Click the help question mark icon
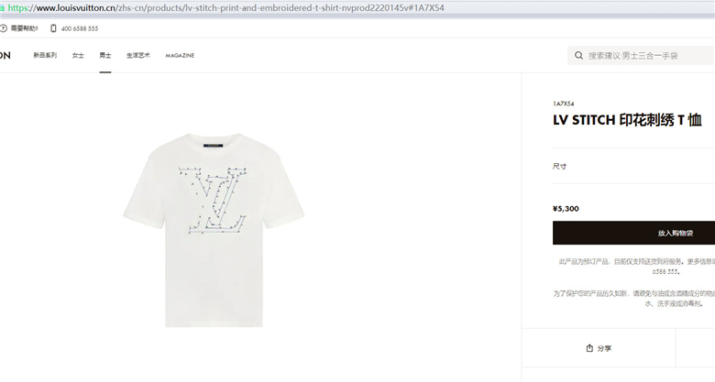Image resolution: width=715 pixels, height=382 pixels. pos(3,28)
